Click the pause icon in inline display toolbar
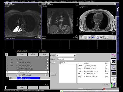The height and width of the screenshot is (92, 123). [89, 37]
